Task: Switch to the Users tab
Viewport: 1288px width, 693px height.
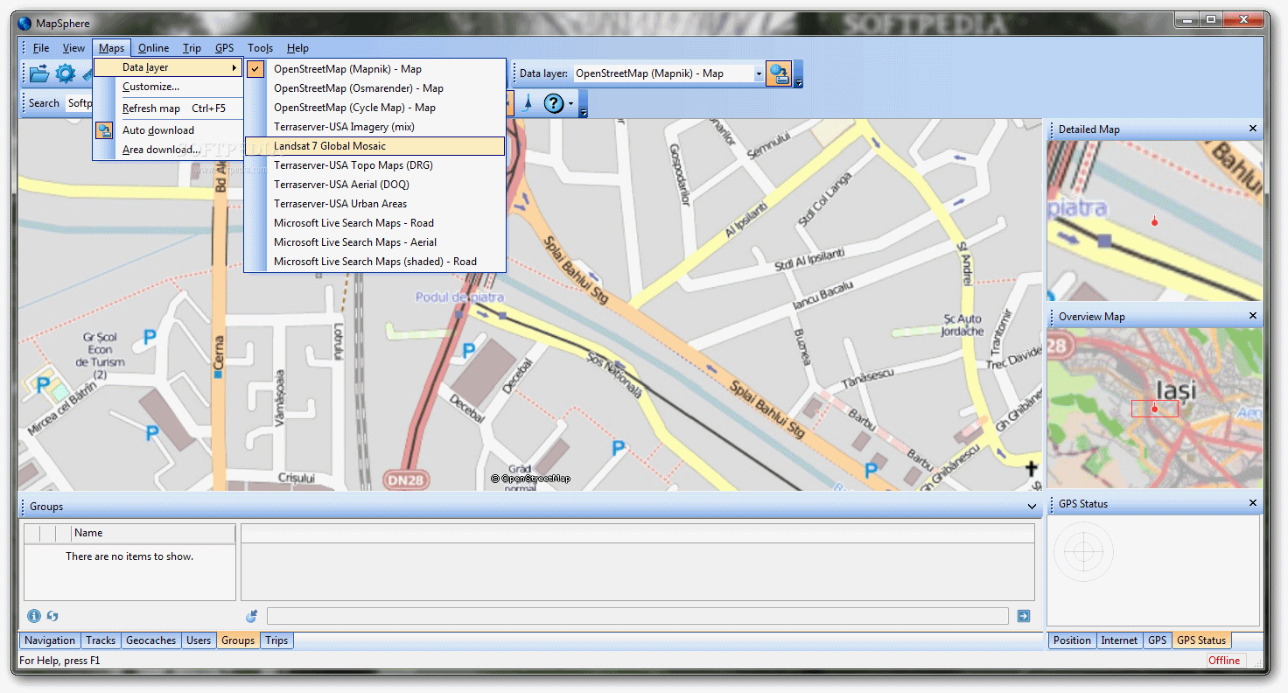Action: 199,640
